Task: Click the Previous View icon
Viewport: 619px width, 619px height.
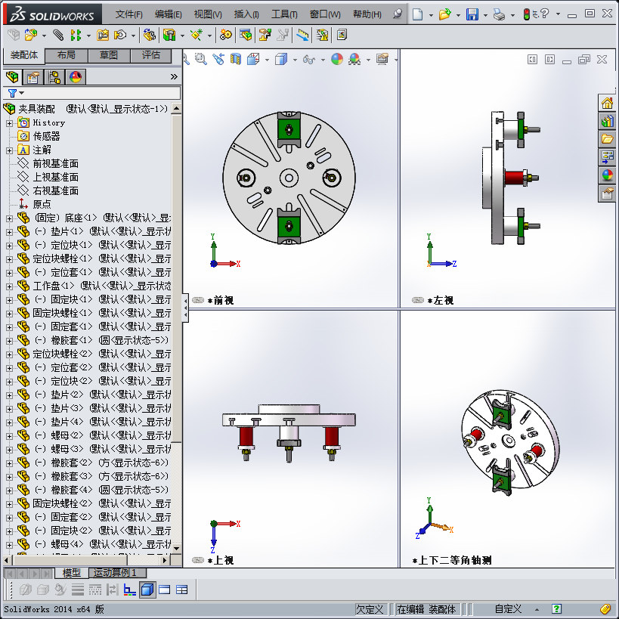Action: tap(218, 59)
